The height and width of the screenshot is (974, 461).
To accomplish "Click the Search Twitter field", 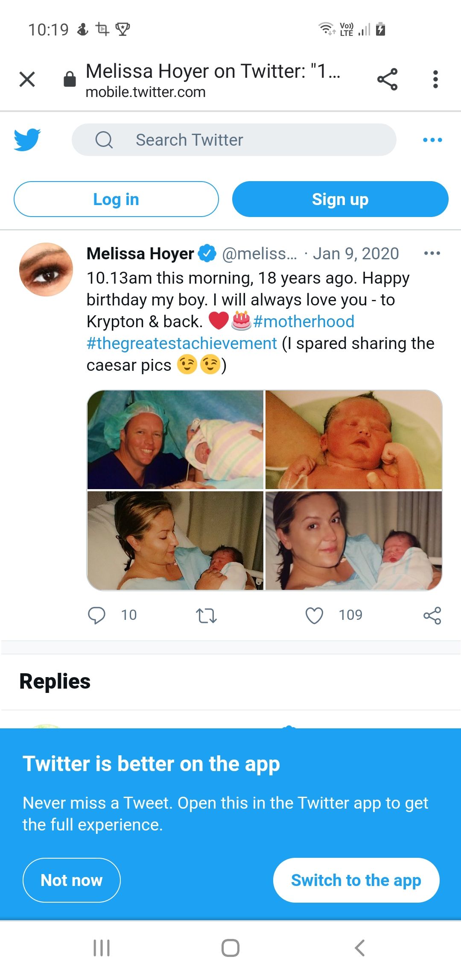I will tap(234, 140).
